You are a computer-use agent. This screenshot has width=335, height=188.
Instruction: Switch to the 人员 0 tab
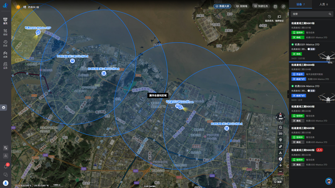pos(323,4)
